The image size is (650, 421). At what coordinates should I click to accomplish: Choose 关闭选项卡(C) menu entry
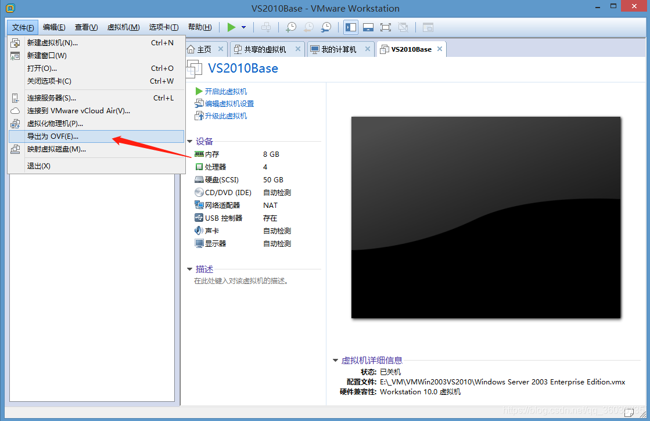(96, 81)
